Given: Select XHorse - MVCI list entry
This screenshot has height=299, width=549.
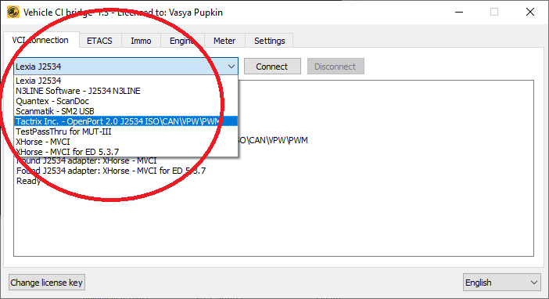Looking at the screenshot, I should pos(126,142).
